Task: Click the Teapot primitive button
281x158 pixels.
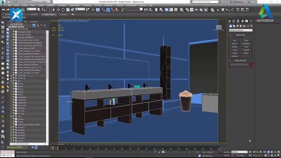Action: pos(234,53)
